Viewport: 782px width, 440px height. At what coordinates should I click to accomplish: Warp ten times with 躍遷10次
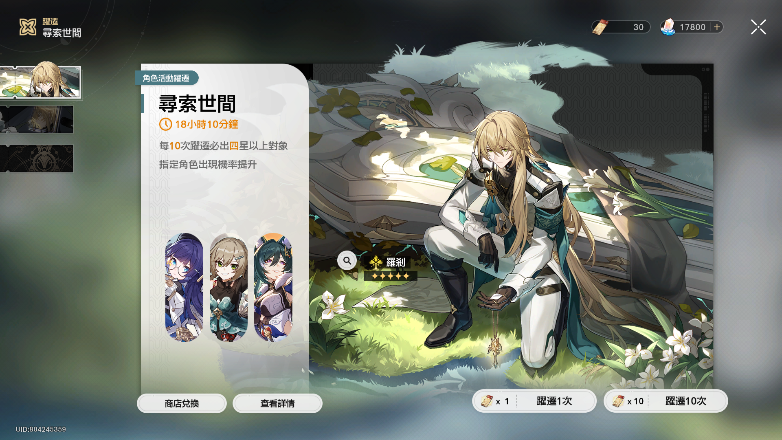pos(666,401)
